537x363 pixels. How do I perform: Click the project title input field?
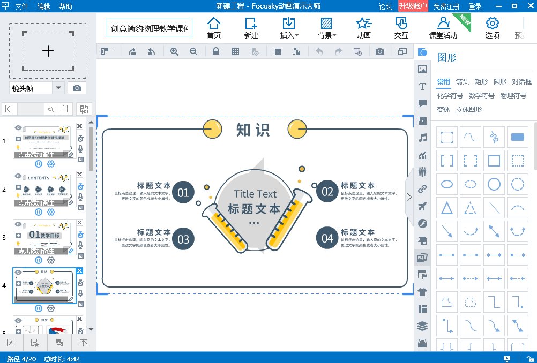pos(149,29)
